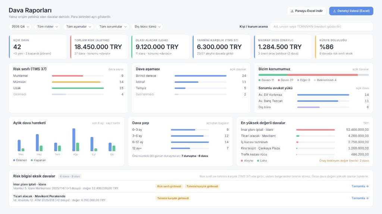Click Tamamla for Ticari alacak · Mavikent Perakende
This screenshot has width=382, height=214.
[x=360, y=198]
